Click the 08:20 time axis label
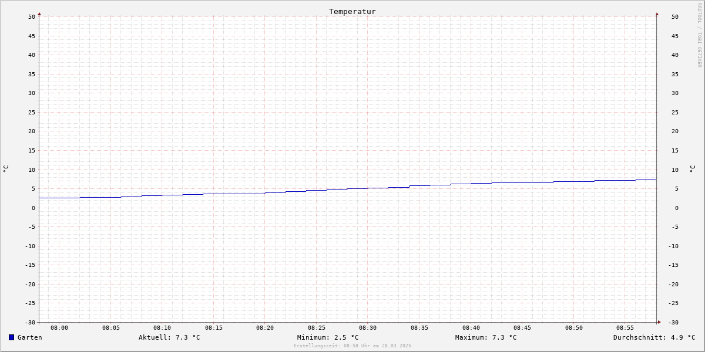This screenshot has height=352, width=705. [x=265, y=328]
